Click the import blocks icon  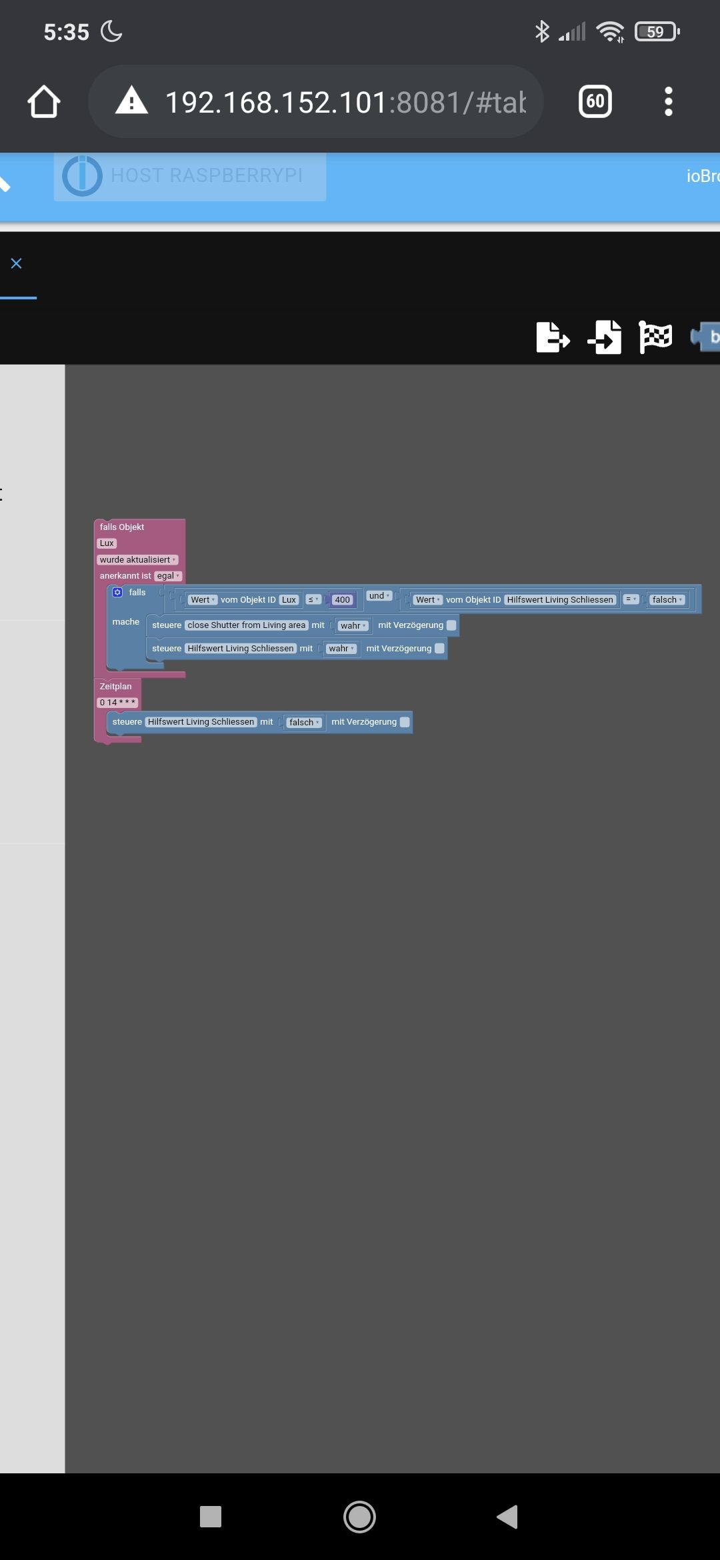[x=605, y=337]
